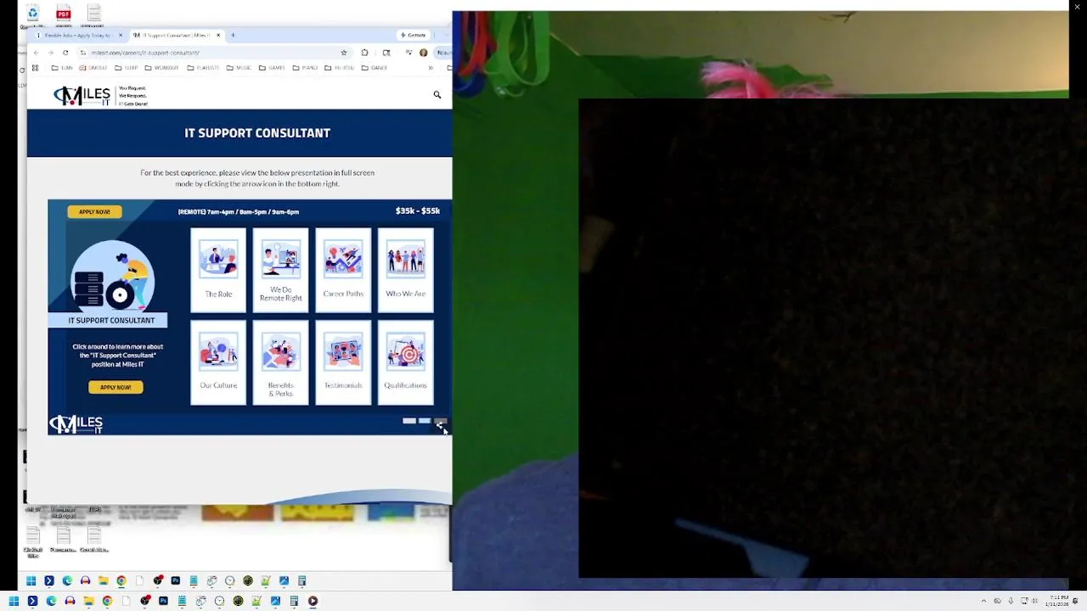Open the media player taskbar icon
This screenshot has width=1087, height=611.
coord(313,601)
